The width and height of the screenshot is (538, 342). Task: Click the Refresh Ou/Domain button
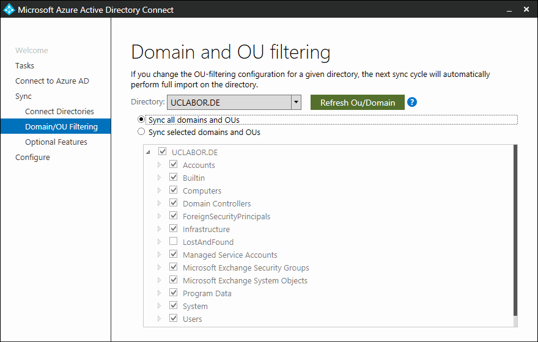point(357,103)
